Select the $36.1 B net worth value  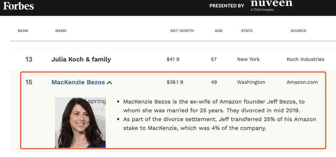click(175, 82)
